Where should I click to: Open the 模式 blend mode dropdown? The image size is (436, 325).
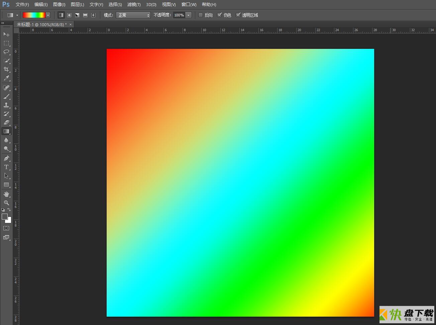coord(133,15)
